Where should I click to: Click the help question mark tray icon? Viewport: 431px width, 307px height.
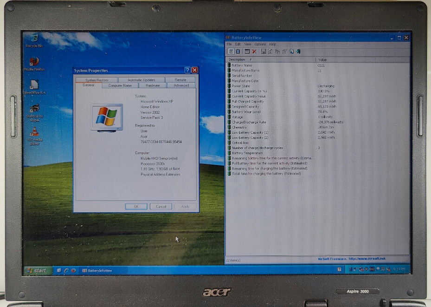click(339, 269)
